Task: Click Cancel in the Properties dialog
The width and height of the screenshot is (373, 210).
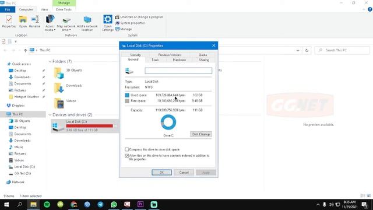Action: click(184, 173)
